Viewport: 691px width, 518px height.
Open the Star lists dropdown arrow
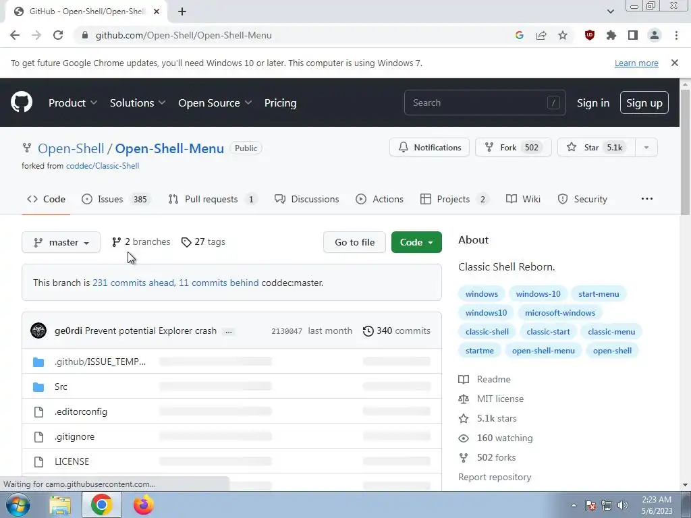tap(646, 148)
